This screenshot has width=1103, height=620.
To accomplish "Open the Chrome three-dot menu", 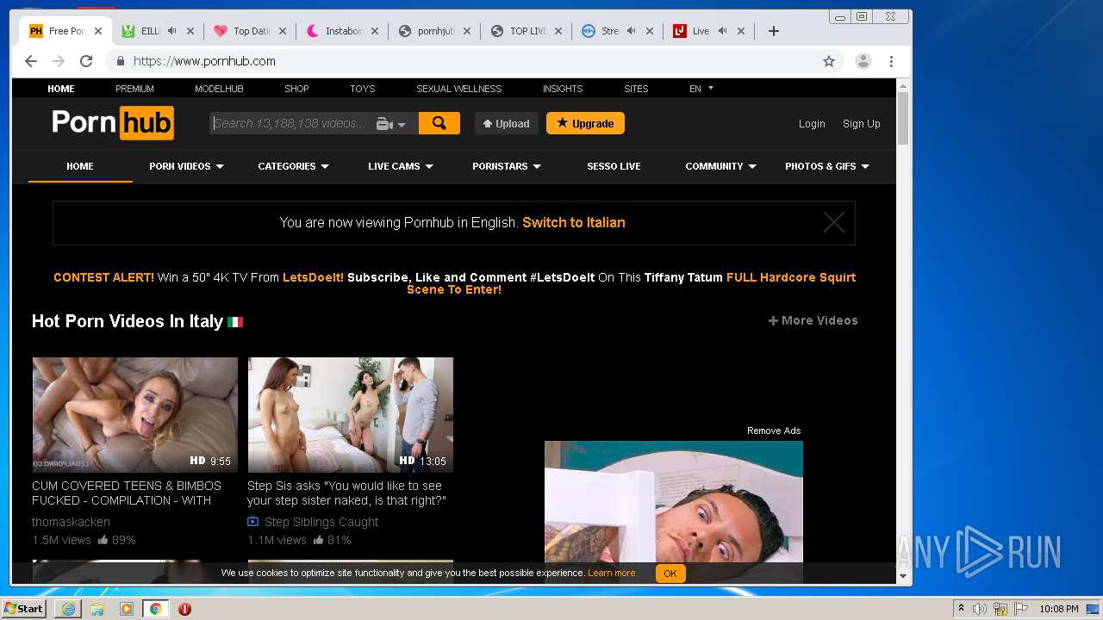I will (x=891, y=61).
